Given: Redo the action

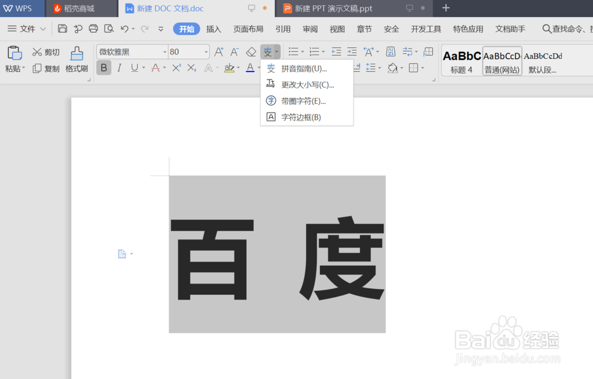Looking at the screenshot, I should click(x=145, y=28).
